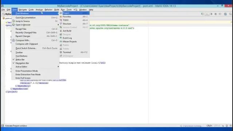Click the file encoding selector in status bar

(x=217, y=126)
